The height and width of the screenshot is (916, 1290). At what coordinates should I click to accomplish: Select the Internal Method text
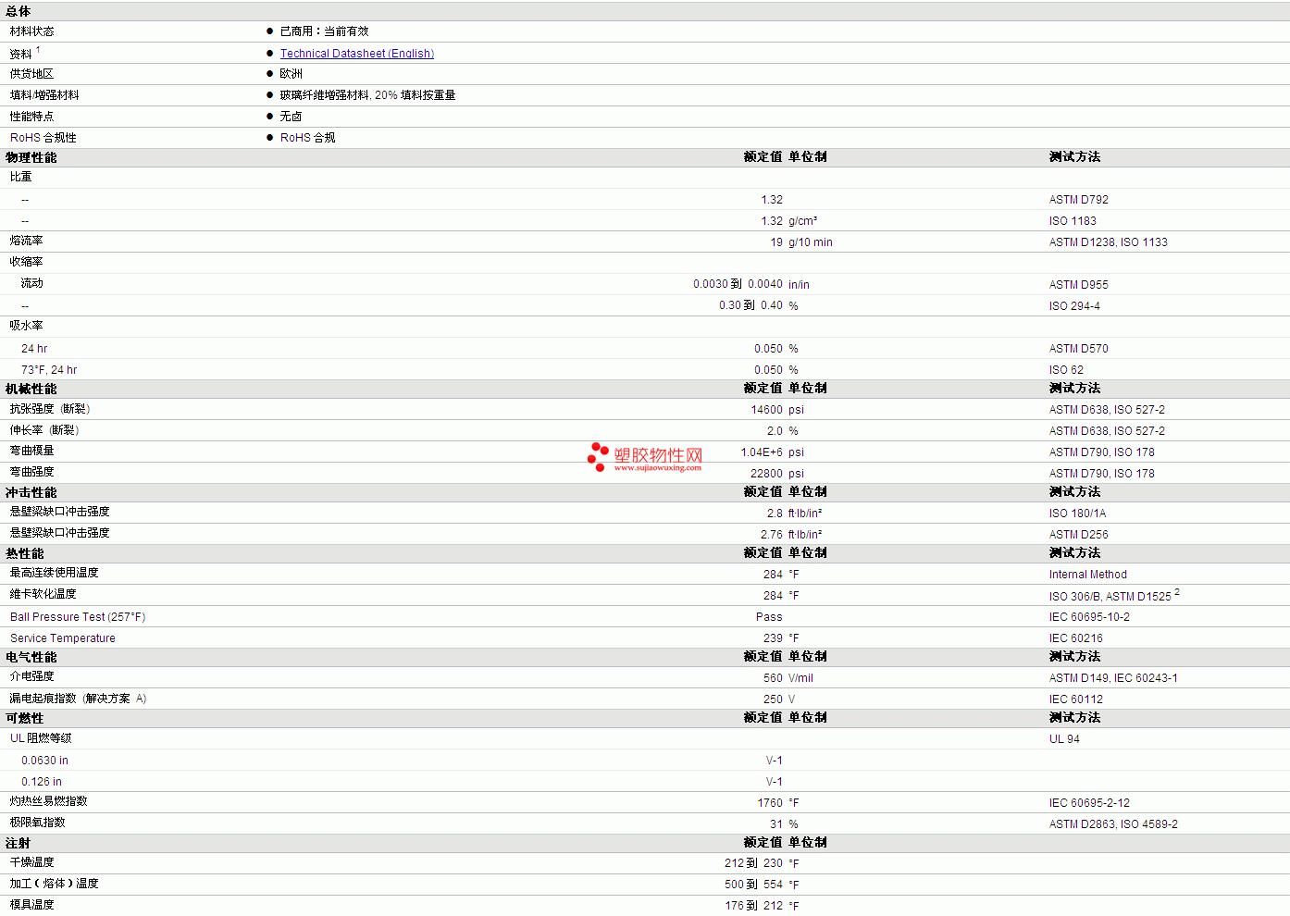pyautogui.click(x=1088, y=575)
